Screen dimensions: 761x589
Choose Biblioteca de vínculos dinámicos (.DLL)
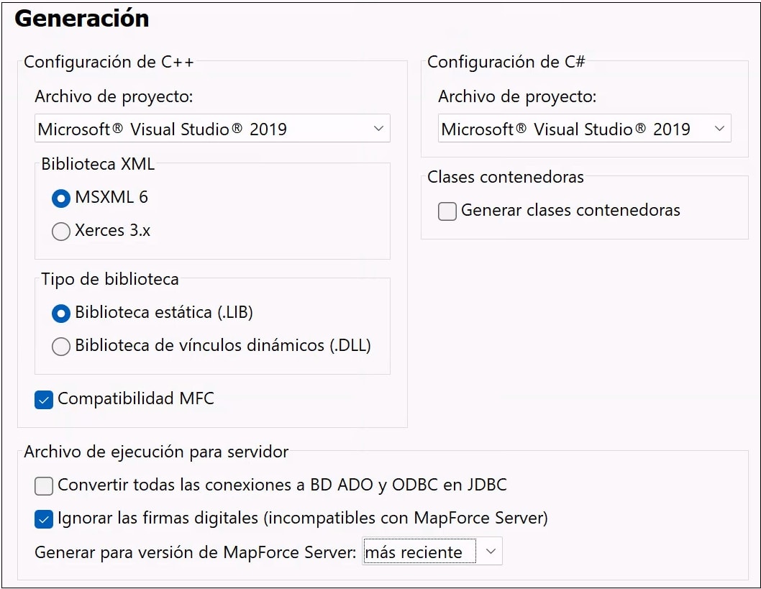coord(61,346)
